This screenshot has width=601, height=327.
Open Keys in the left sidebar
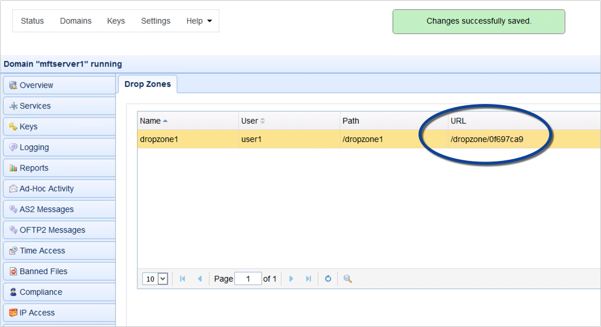click(59, 126)
